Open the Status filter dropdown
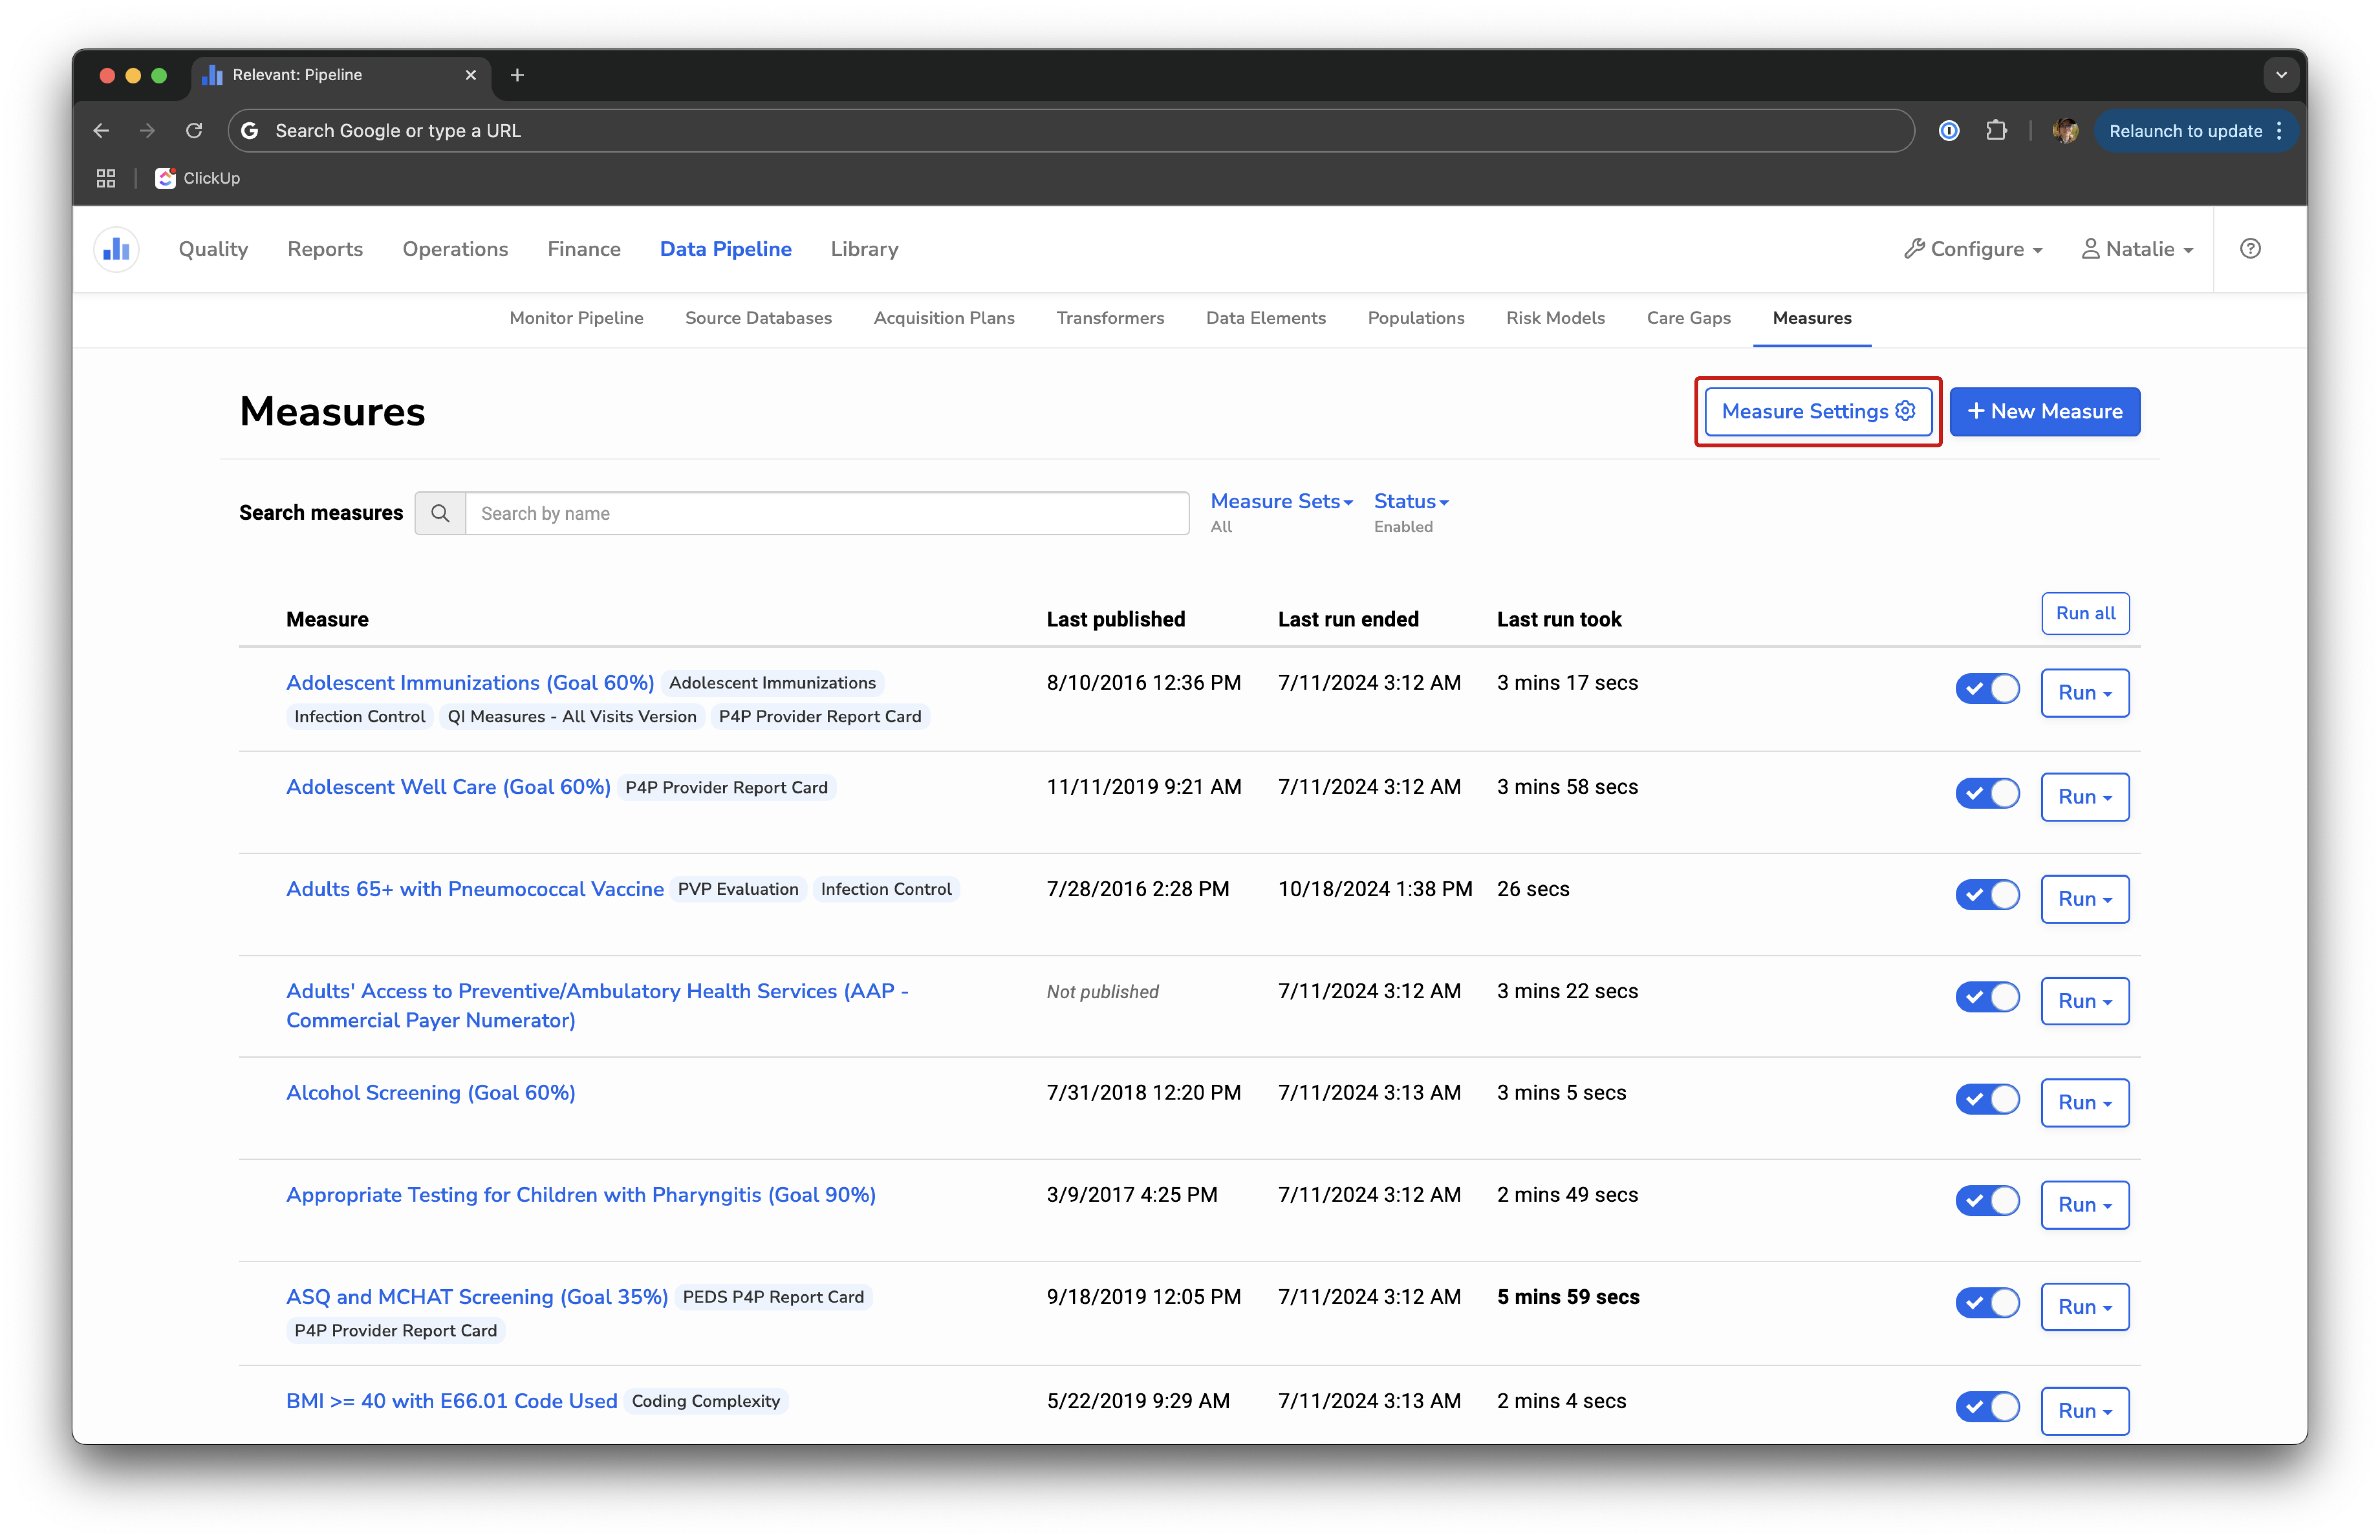Screen dimensions: 2380x1540 (1410, 502)
